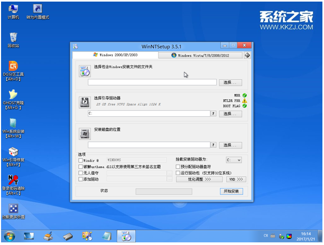Expand the 优化调整 >>> options

[x=199, y=180]
